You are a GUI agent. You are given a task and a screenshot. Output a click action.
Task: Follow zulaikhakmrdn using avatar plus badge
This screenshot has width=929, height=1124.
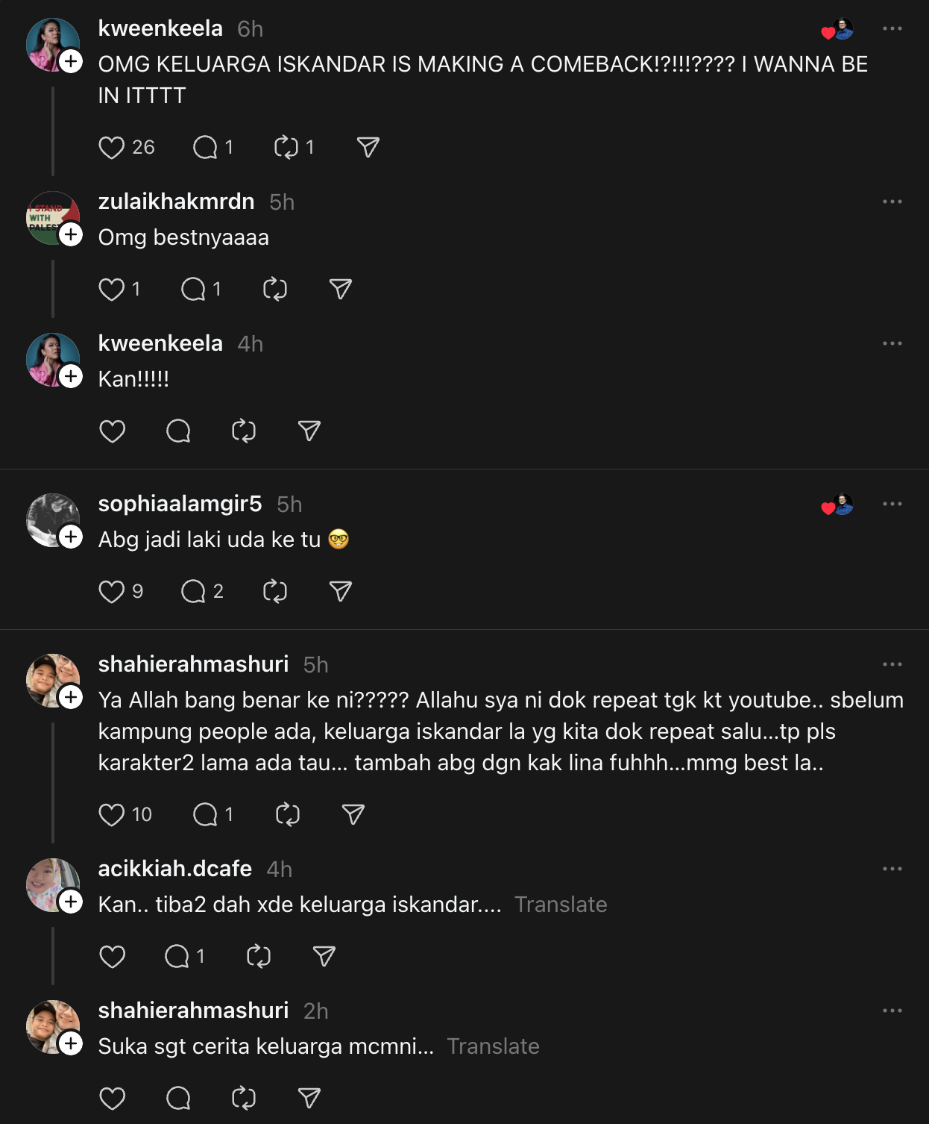click(x=71, y=234)
